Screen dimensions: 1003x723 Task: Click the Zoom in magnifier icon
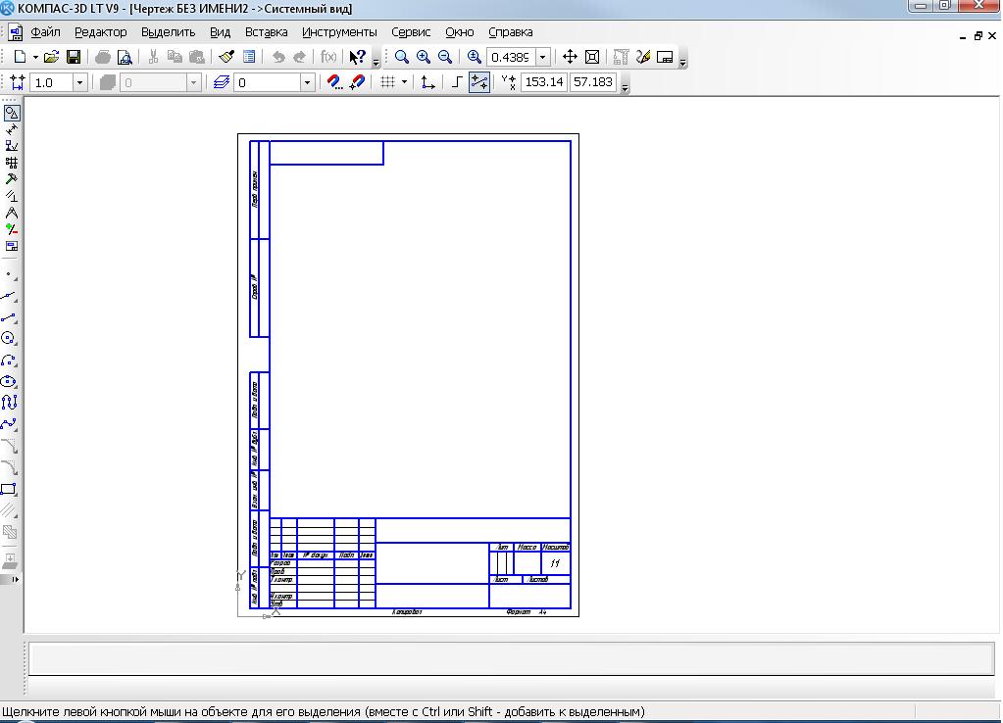(x=424, y=57)
